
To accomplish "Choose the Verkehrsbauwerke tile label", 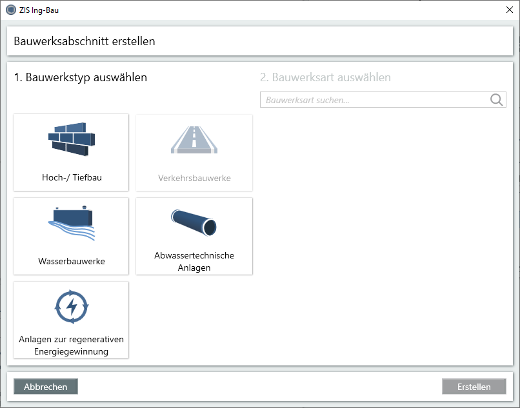I will pos(194,178).
